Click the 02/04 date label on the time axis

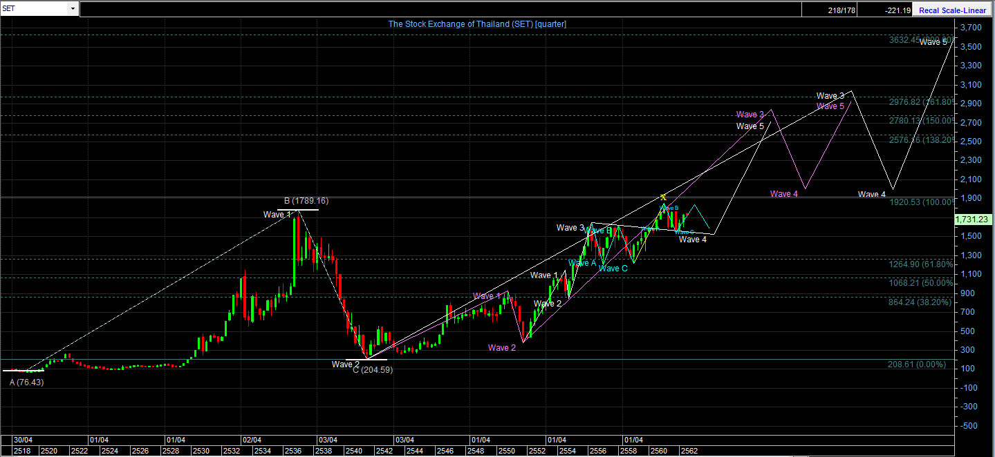(x=252, y=440)
